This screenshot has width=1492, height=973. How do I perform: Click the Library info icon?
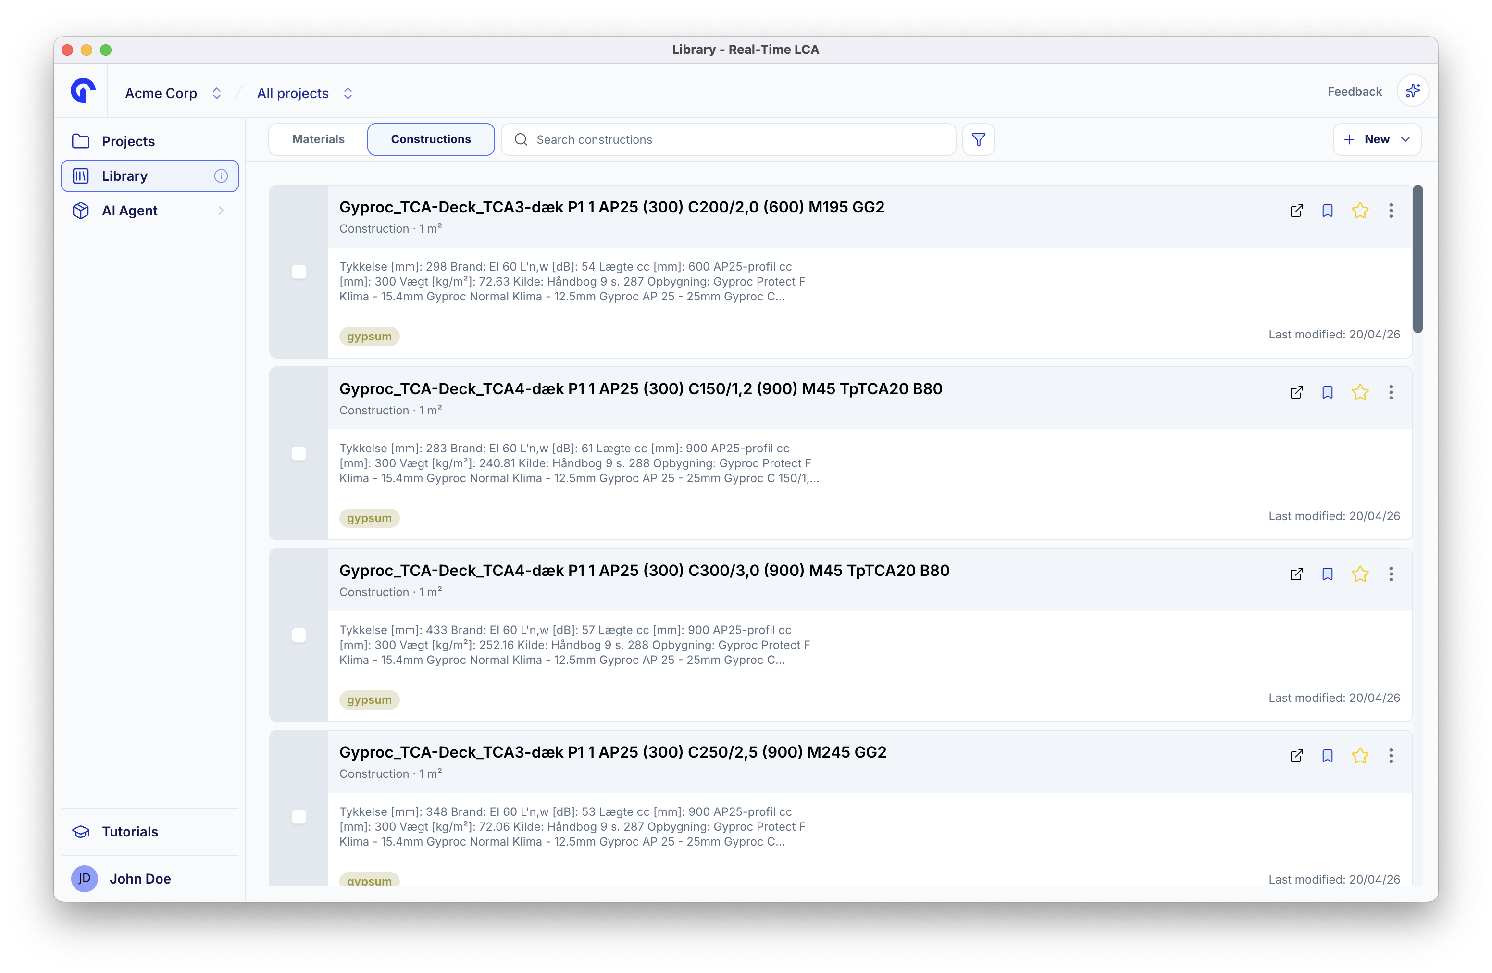(x=221, y=176)
